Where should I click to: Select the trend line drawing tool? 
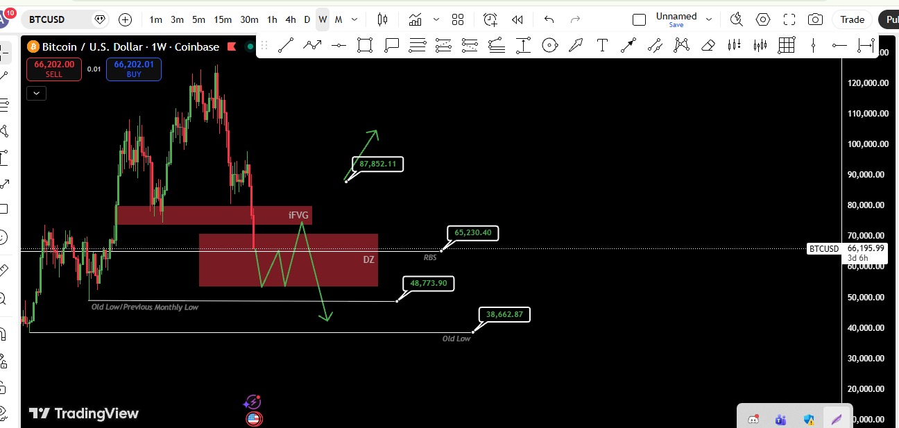point(285,46)
